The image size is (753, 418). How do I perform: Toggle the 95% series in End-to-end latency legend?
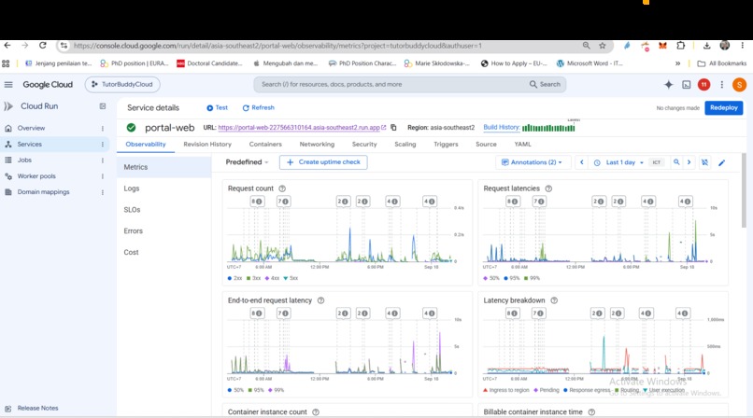[256, 390]
